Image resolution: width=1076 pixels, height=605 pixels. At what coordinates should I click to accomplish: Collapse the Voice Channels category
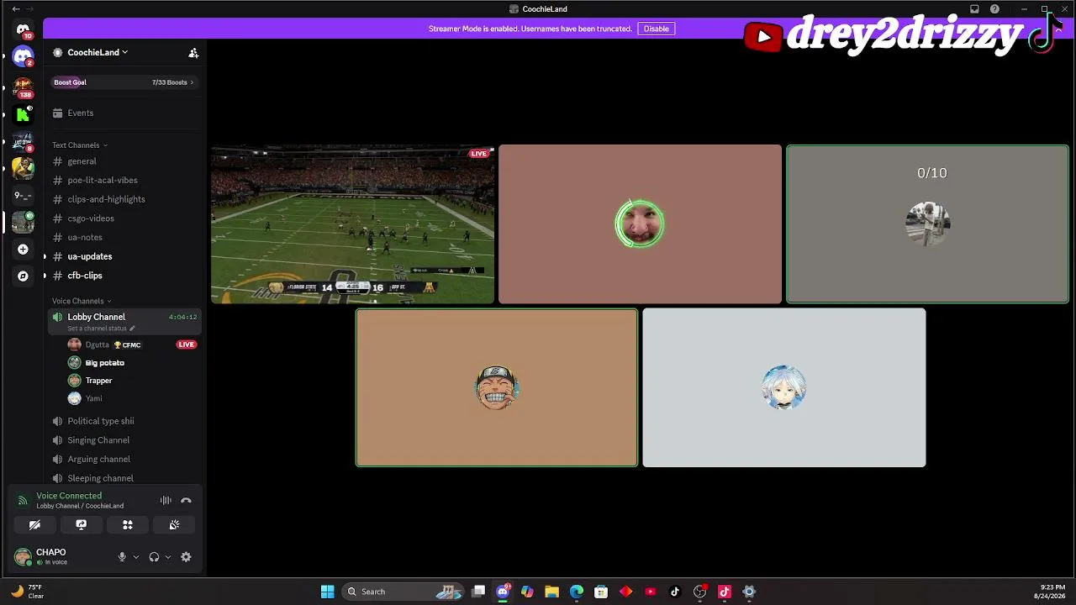pos(82,301)
